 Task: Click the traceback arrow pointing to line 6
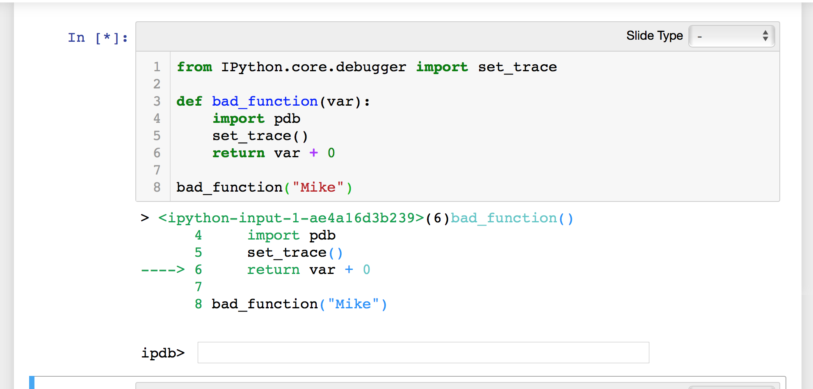(x=163, y=269)
